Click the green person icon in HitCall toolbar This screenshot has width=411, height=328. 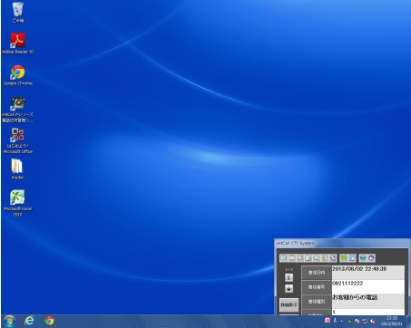(x=325, y=258)
